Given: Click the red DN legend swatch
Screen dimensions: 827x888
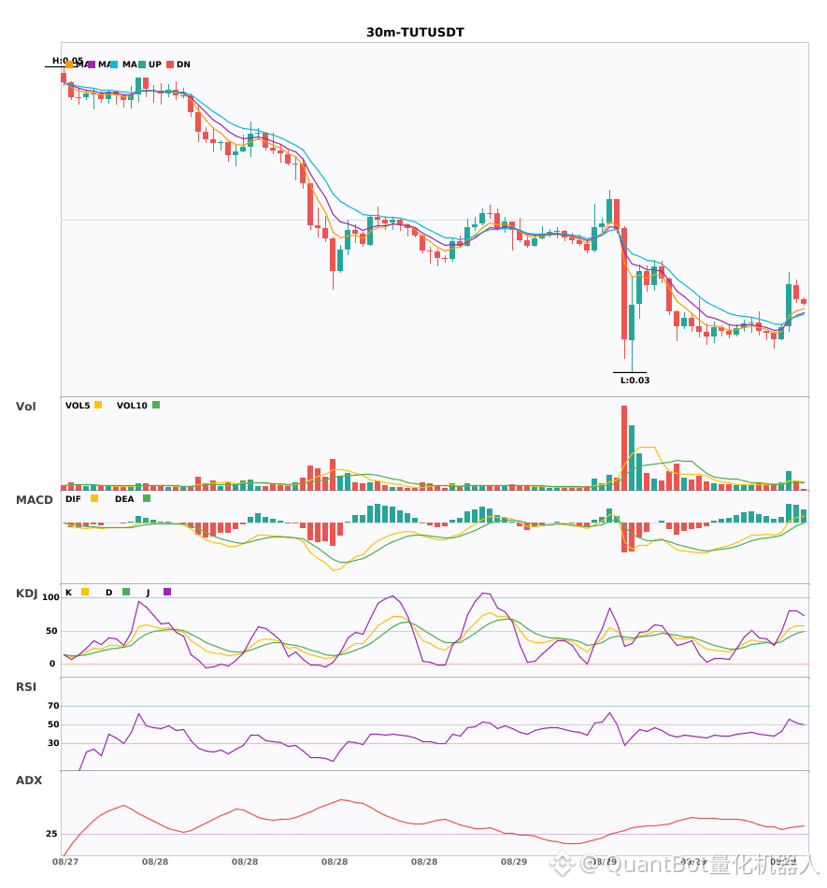Looking at the screenshot, I should pos(170,64).
